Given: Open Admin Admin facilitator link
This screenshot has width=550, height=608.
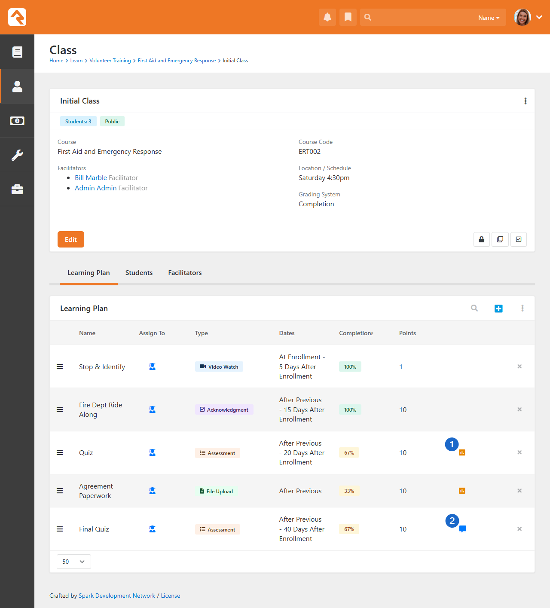Looking at the screenshot, I should 96,188.
